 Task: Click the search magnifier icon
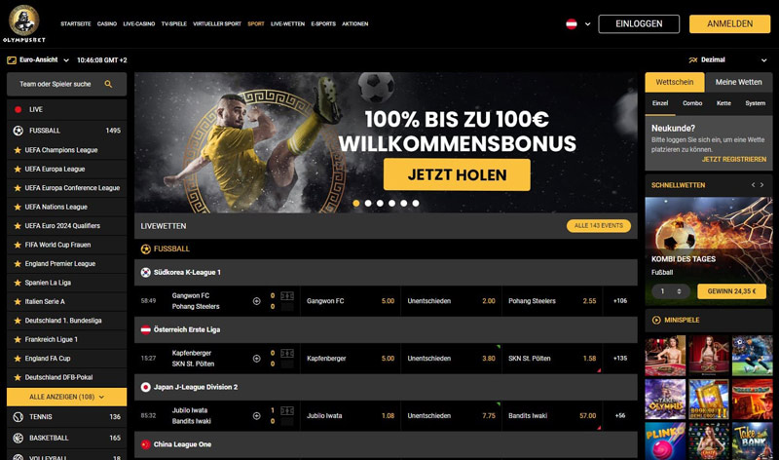[108, 84]
